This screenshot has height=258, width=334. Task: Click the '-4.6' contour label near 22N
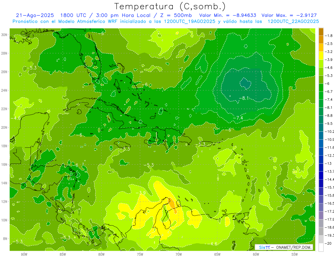click(16, 118)
